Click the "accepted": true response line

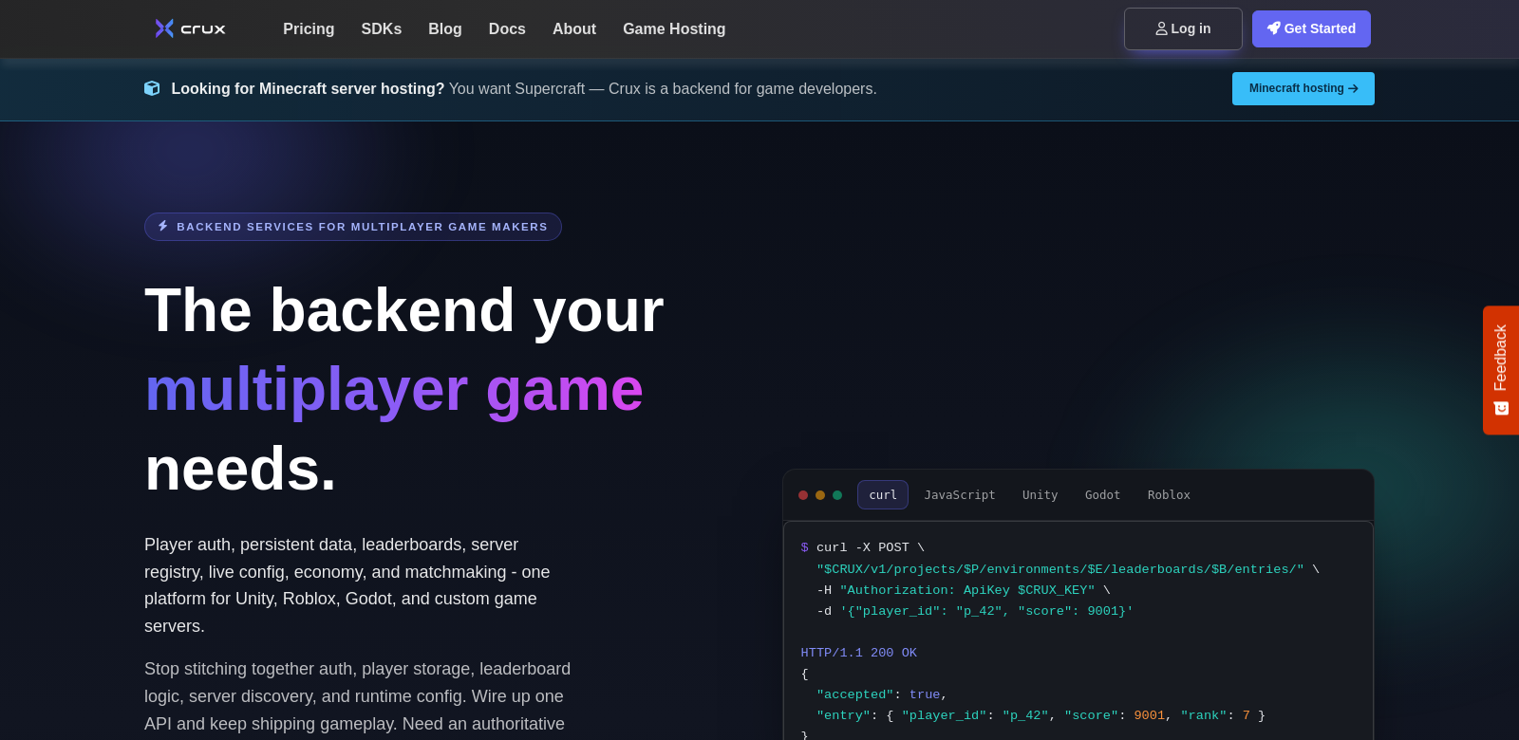click(x=881, y=694)
